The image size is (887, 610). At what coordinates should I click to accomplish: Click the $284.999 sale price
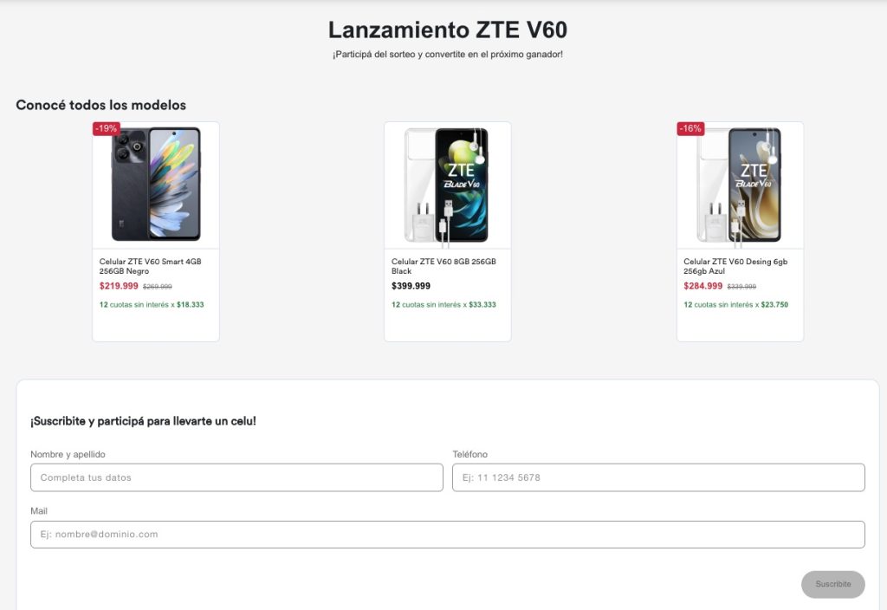702,286
